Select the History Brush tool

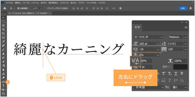point(3,57)
